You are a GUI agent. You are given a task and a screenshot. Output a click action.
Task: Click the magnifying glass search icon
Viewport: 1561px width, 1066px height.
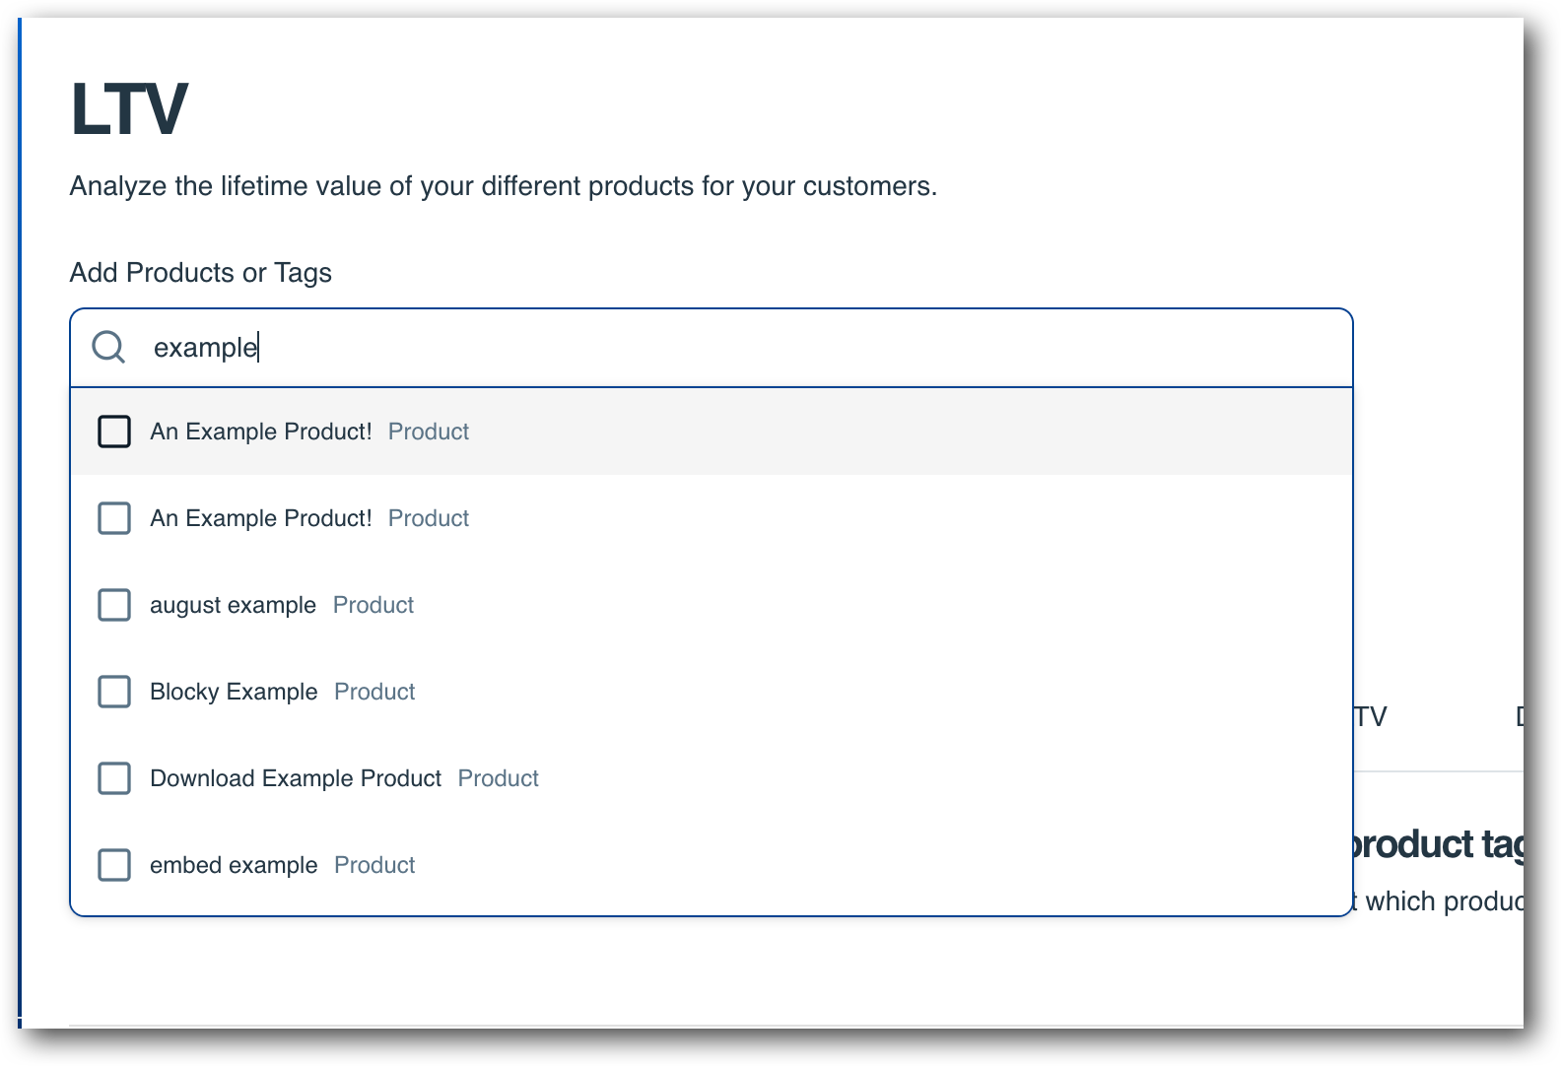(108, 347)
